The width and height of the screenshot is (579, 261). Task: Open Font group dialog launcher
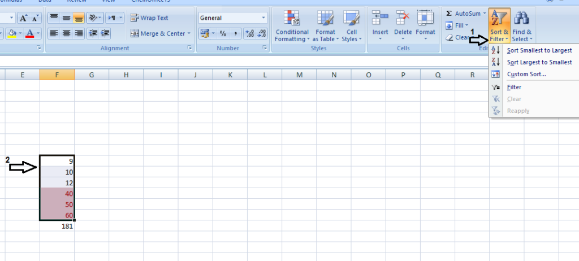(x=39, y=47)
